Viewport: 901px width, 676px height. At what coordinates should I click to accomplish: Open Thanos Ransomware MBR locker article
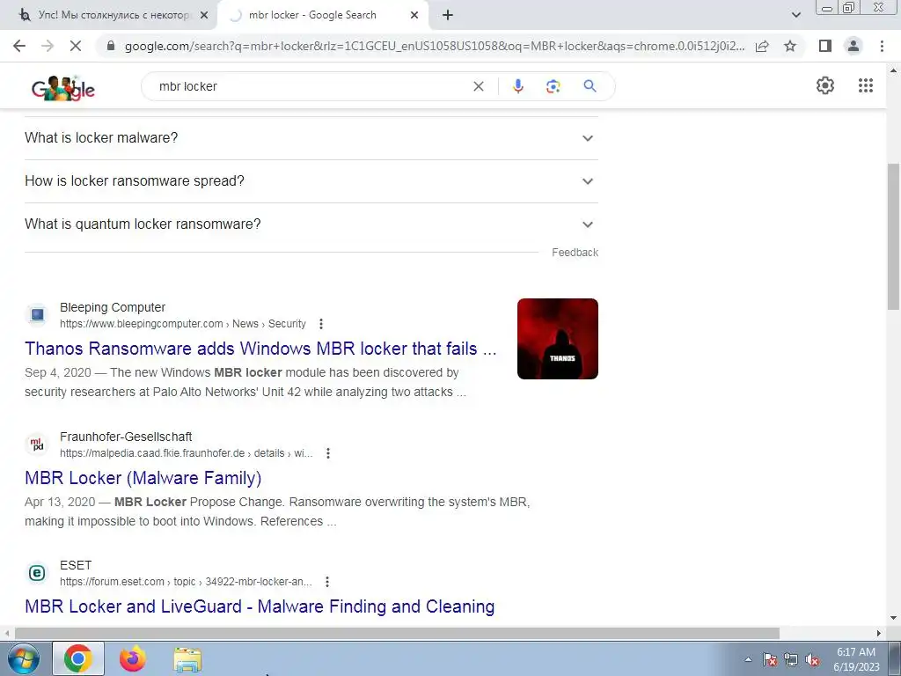coord(260,349)
